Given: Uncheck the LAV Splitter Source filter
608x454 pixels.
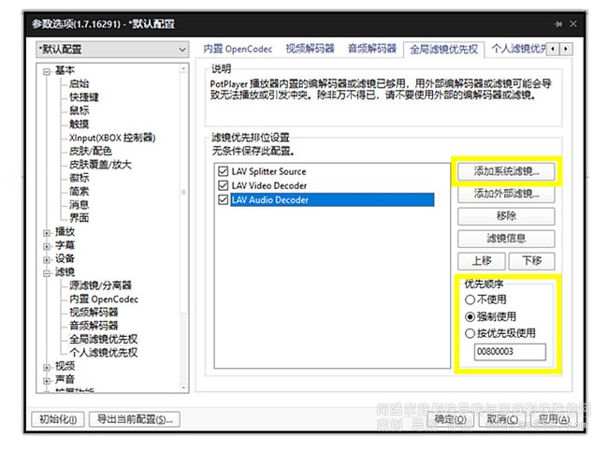Looking at the screenshot, I should 222,172.
